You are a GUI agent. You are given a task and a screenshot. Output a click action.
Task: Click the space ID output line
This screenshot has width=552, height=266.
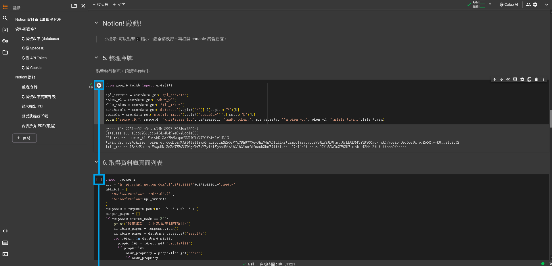tap(152, 129)
